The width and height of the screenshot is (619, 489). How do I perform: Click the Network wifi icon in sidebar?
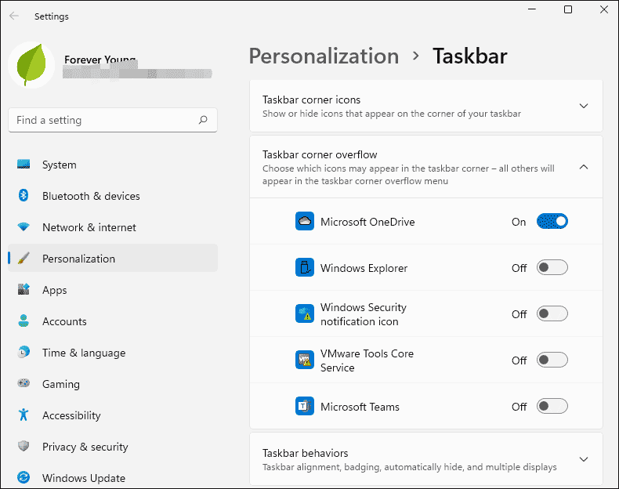click(24, 227)
